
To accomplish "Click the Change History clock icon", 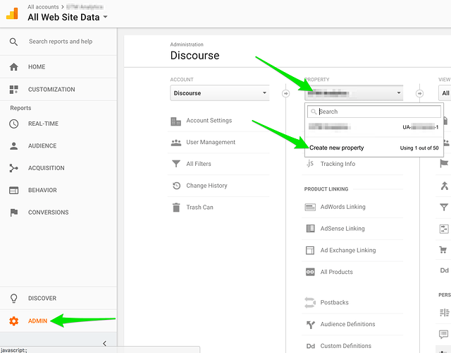I will tap(176, 186).
